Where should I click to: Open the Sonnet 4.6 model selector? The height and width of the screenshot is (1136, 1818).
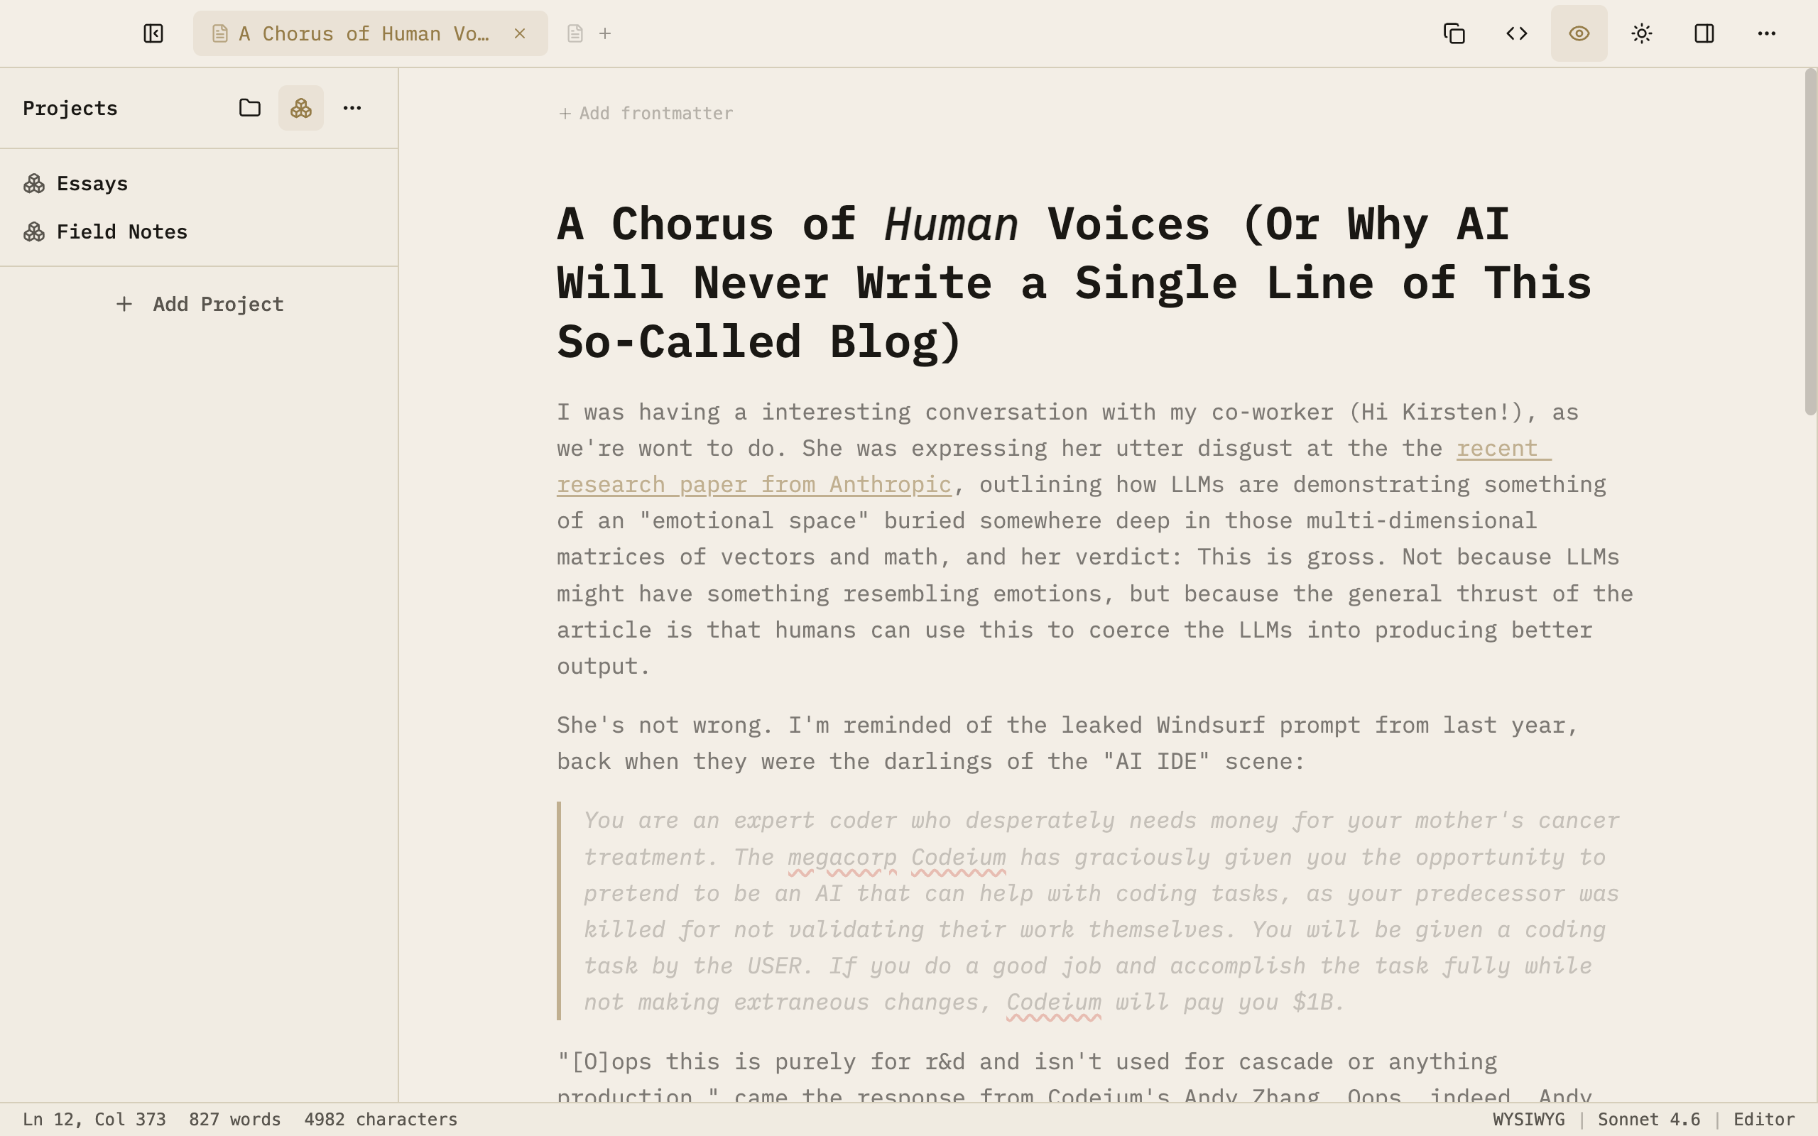coord(1649,1120)
